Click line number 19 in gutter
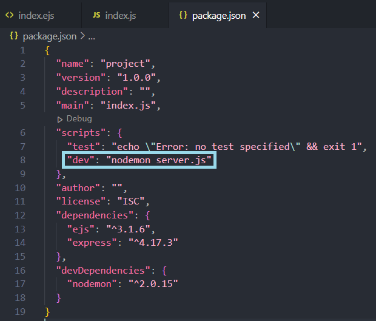The image size is (376, 321). (20, 312)
